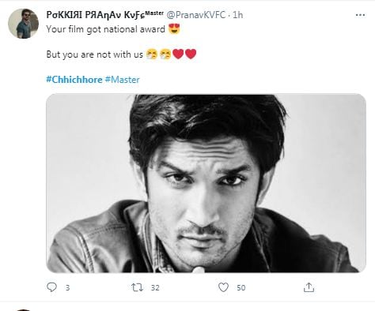The height and width of the screenshot is (311, 375).
Task: Click the text 'Your film got national award'
Action: [x=105, y=29]
